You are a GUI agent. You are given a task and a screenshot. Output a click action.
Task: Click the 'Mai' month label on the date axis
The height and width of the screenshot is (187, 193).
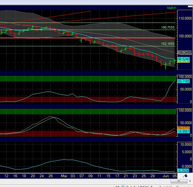64,176
